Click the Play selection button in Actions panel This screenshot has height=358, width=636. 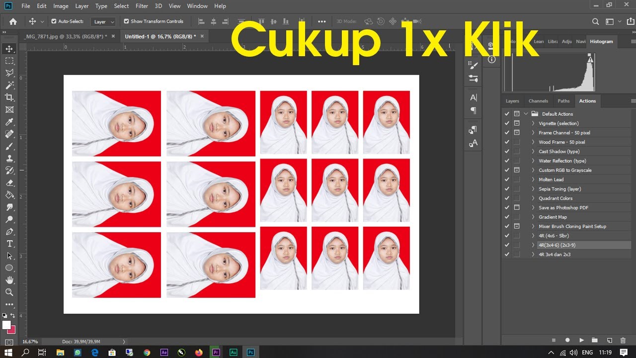(x=581, y=340)
